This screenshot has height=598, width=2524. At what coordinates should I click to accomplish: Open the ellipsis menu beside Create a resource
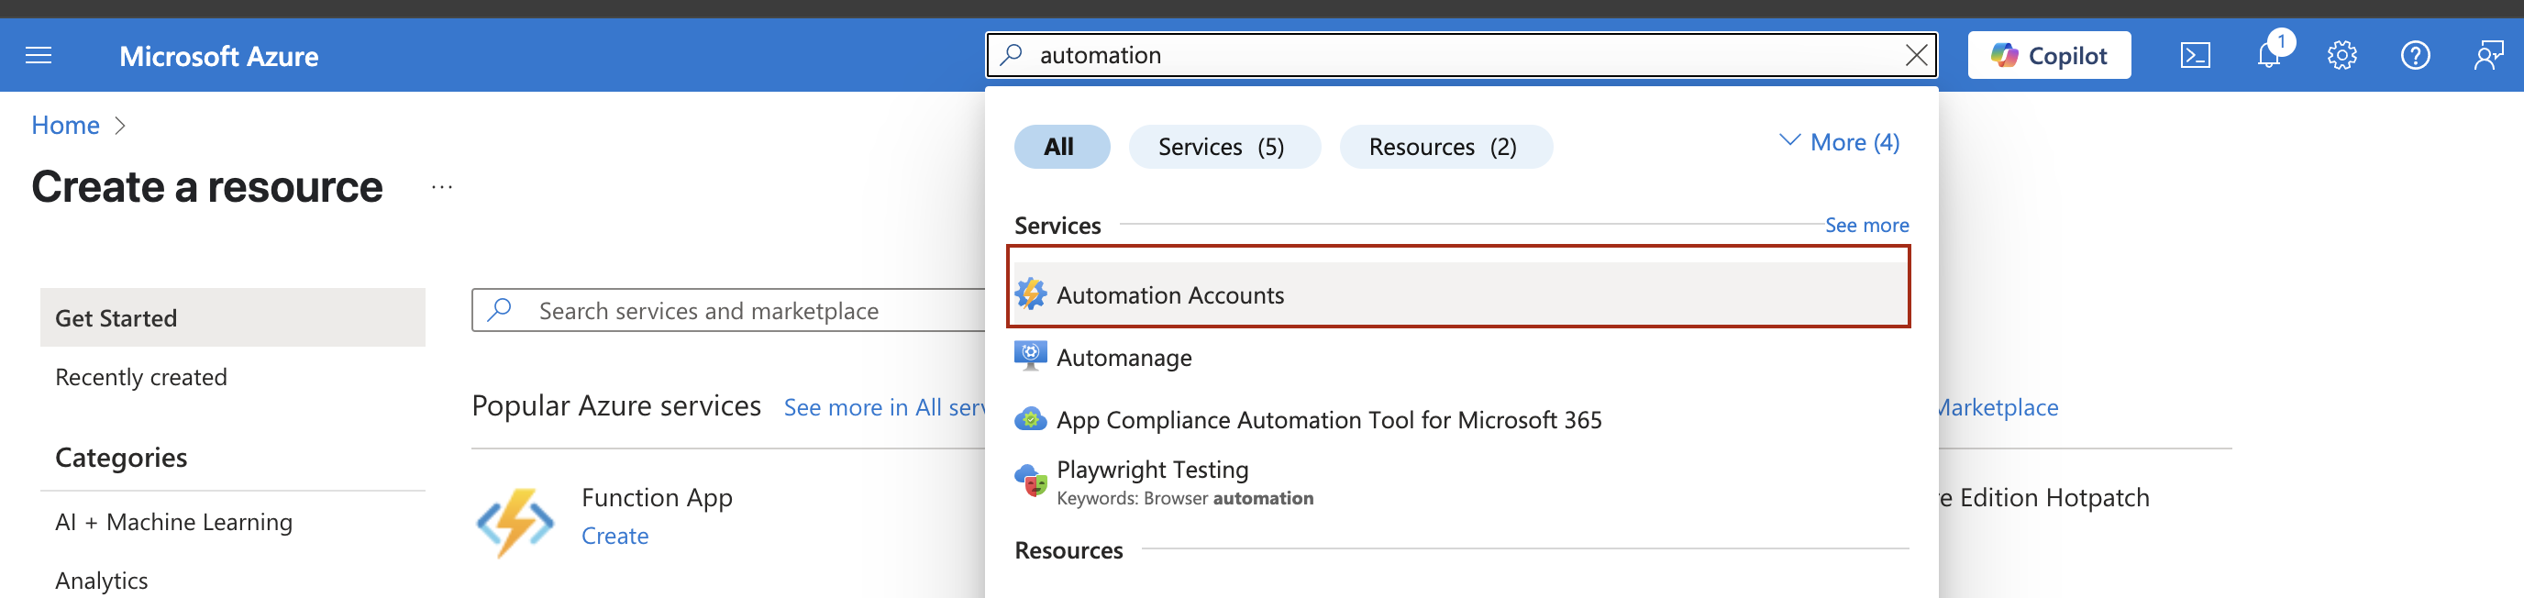coord(442,187)
